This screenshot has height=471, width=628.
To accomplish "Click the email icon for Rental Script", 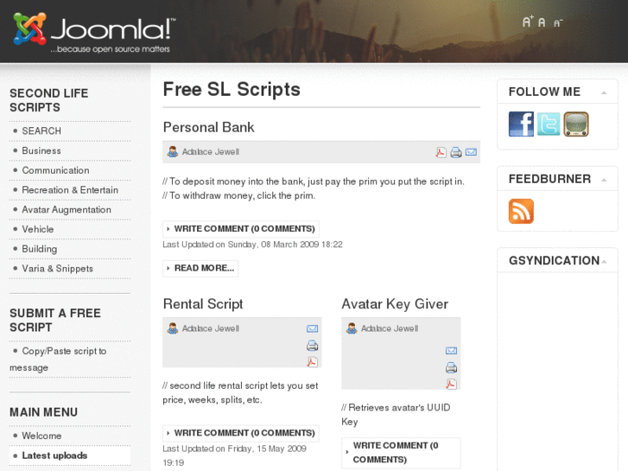I will tap(312, 329).
